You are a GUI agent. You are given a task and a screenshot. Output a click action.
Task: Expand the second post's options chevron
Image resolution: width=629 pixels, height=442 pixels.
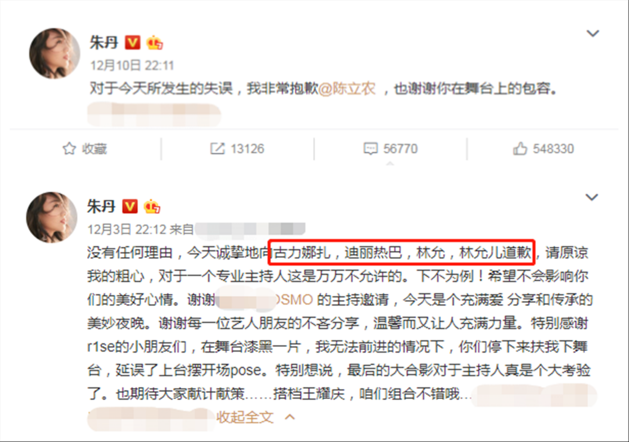tap(592, 197)
